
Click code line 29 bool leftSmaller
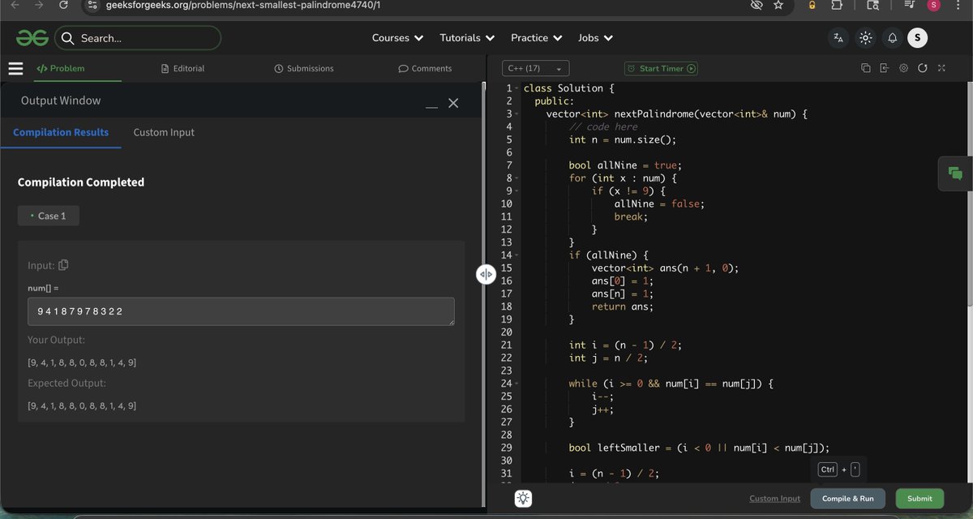pyautogui.click(x=699, y=448)
